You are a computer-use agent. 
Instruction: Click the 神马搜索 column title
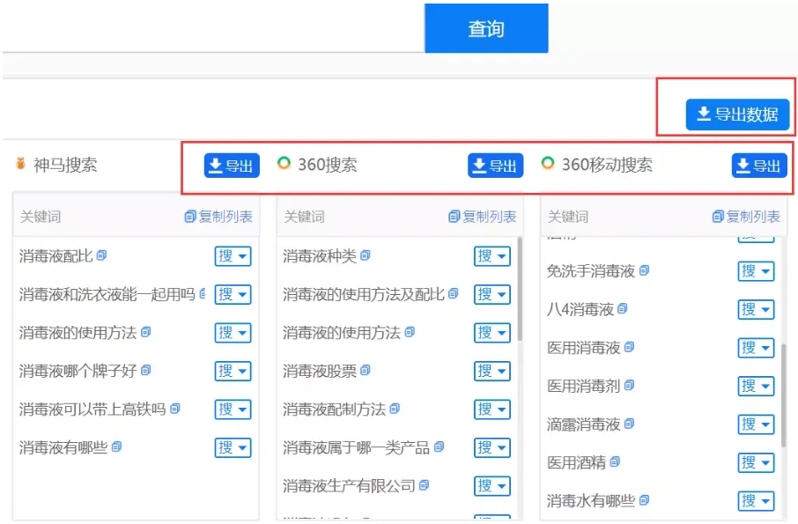point(65,165)
